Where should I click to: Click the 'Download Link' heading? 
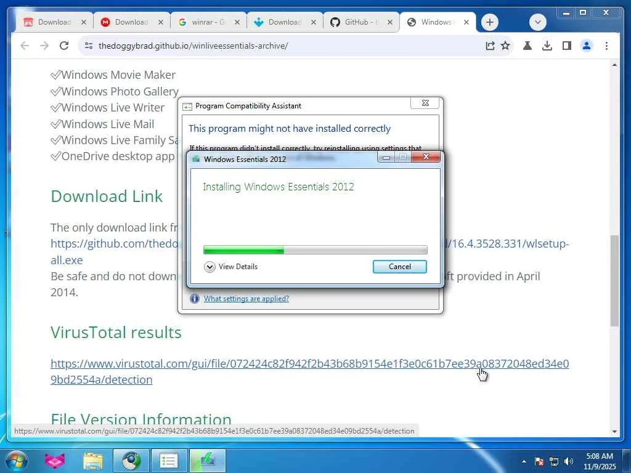107,196
